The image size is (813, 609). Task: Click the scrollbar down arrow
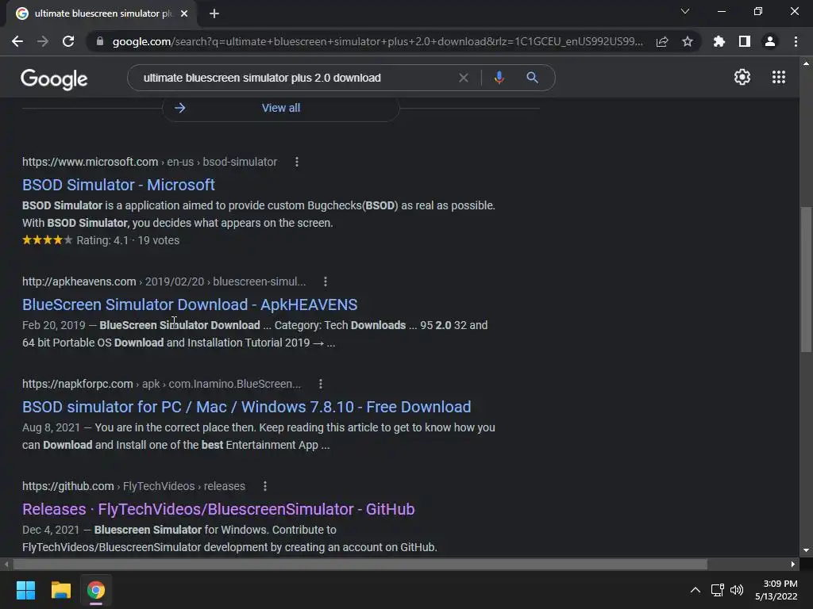806,550
